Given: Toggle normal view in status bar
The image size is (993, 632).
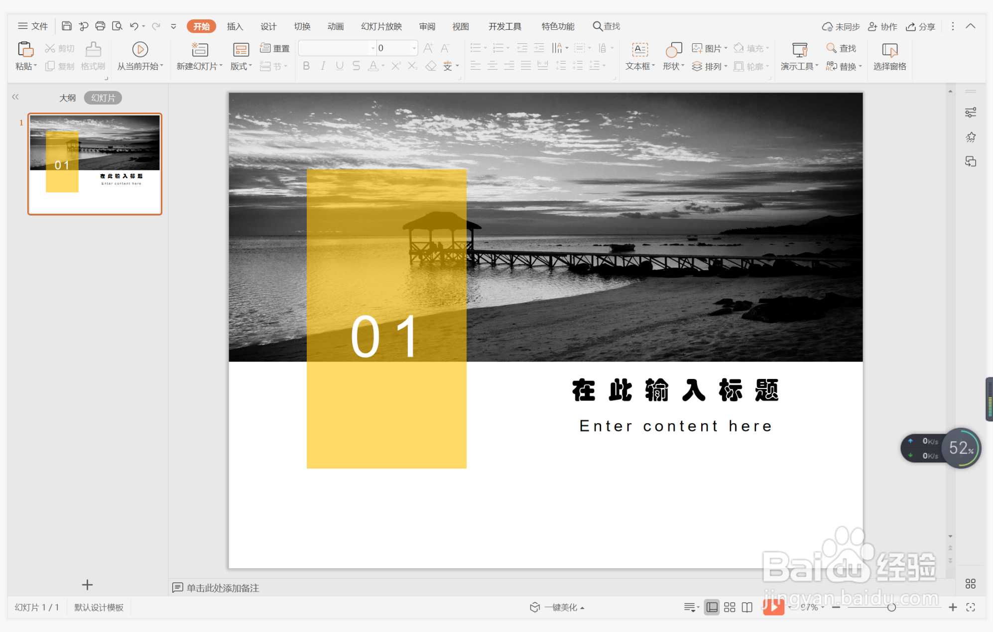Looking at the screenshot, I should point(712,607).
